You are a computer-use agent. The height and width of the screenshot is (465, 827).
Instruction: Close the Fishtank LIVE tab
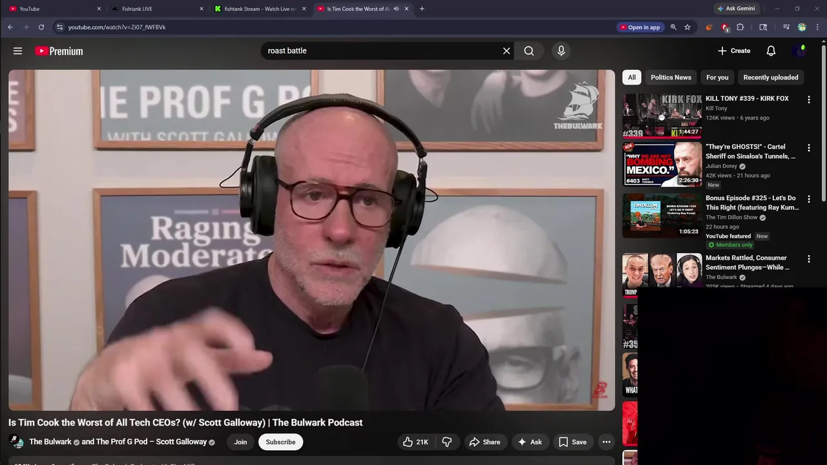coord(202,9)
